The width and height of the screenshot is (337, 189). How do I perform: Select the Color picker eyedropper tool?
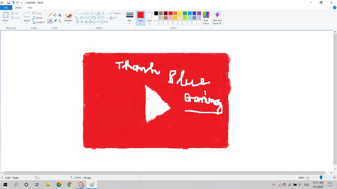[55, 21]
